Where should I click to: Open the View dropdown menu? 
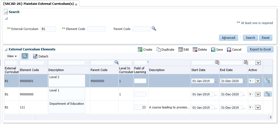tap(12, 56)
